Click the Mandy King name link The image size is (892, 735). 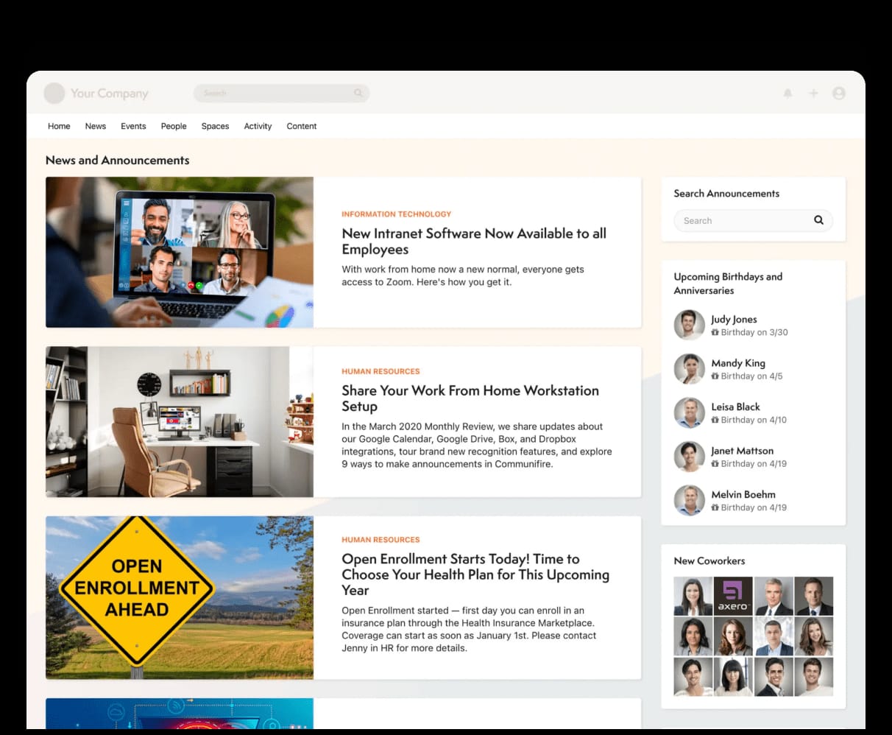point(738,363)
